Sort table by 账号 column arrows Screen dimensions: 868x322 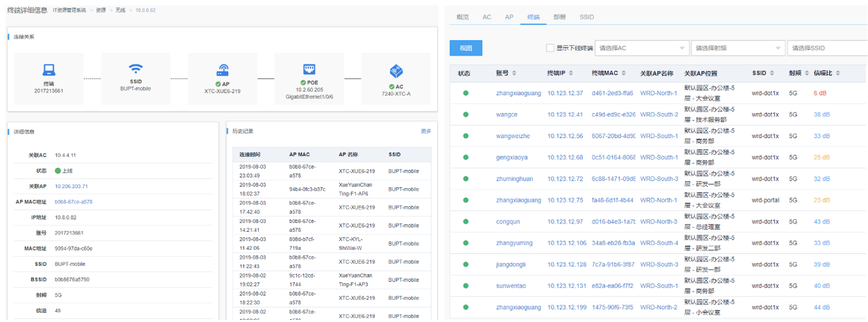point(514,74)
